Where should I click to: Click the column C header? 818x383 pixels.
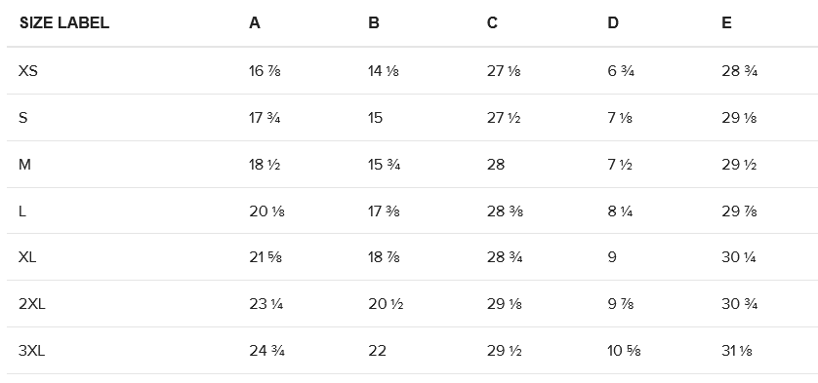(493, 23)
